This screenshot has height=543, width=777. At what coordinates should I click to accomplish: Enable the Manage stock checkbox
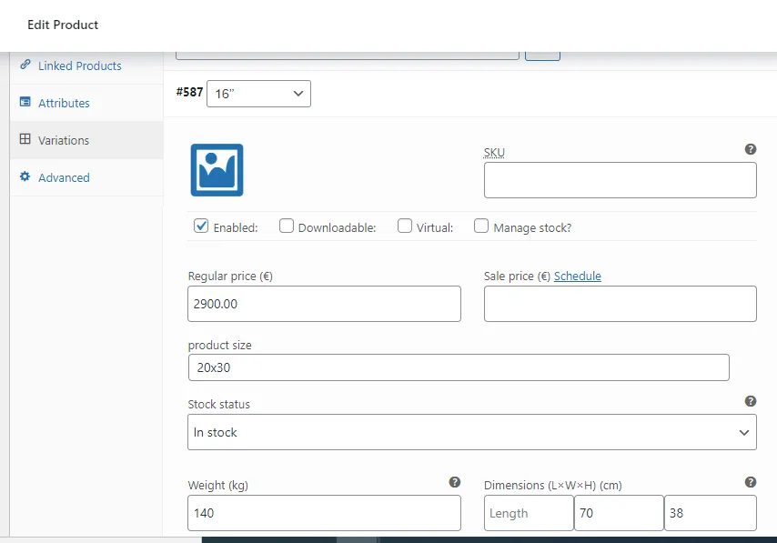(481, 226)
